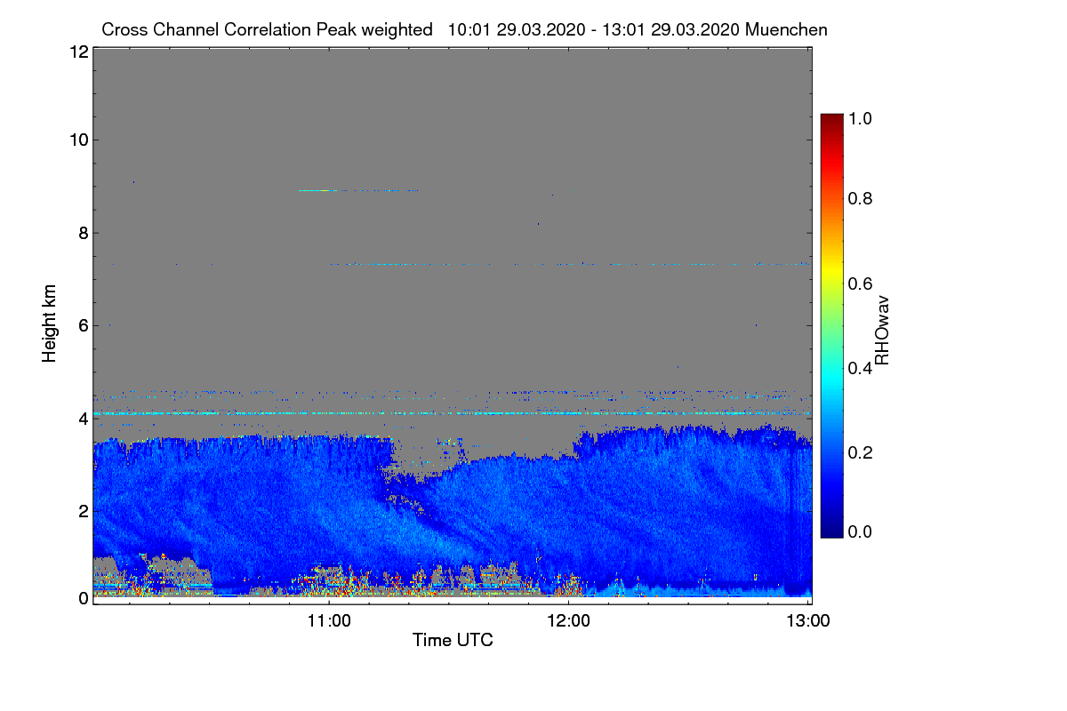Click the height tick label 6
The height and width of the screenshot is (711, 1067).
click(x=83, y=325)
